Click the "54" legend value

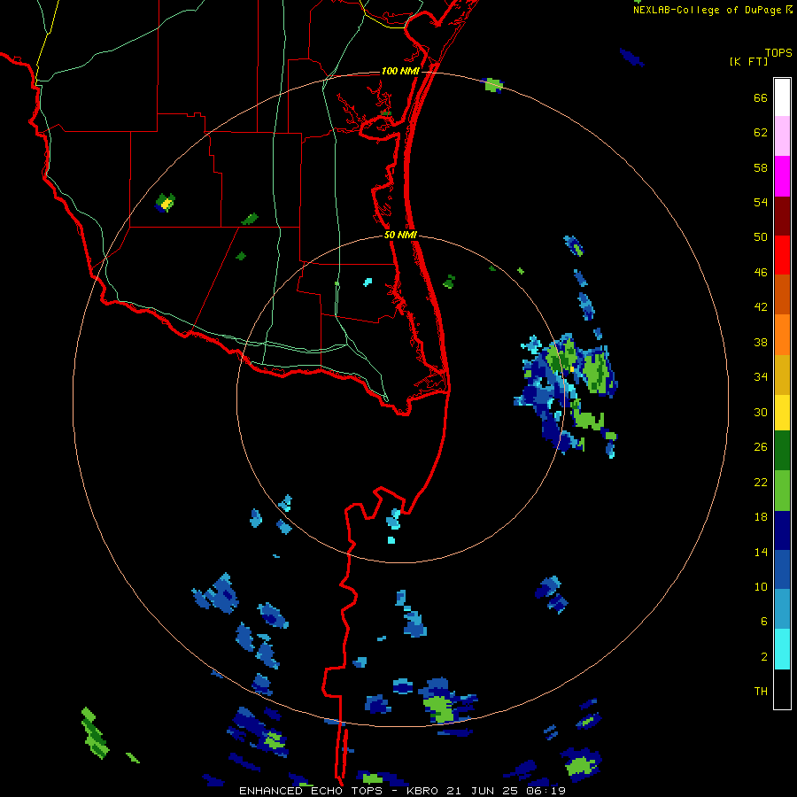click(761, 203)
